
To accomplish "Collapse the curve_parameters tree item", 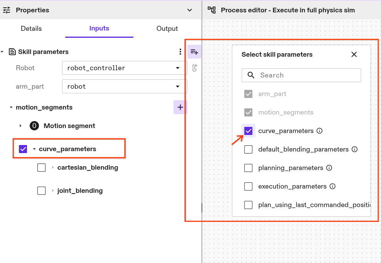I will (35, 148).
